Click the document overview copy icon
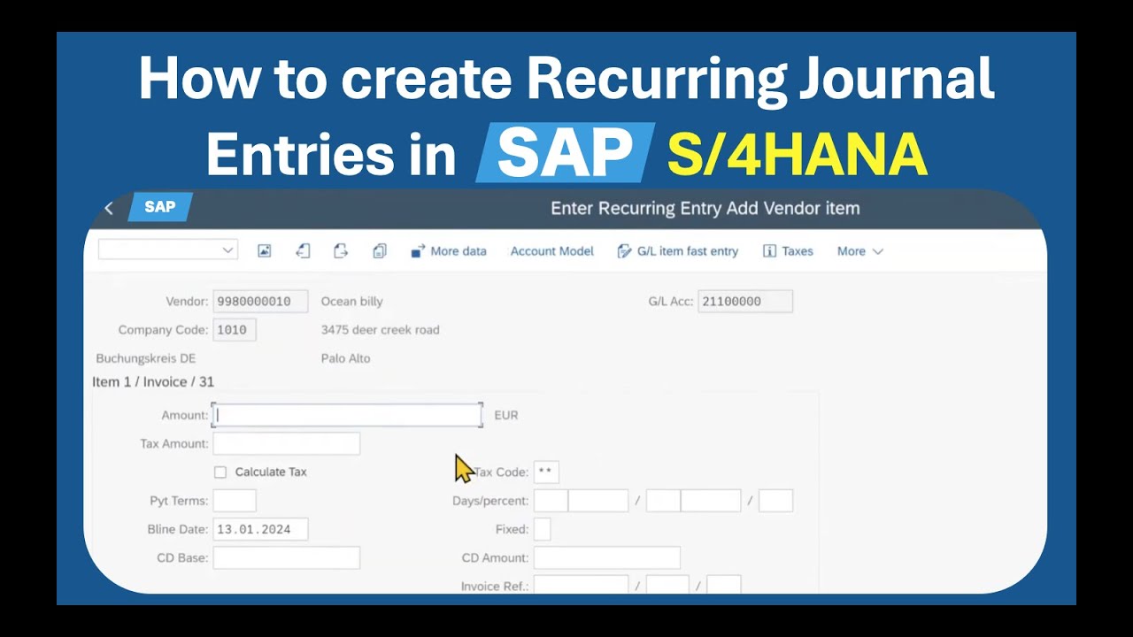The width and height of the screenshot is (1133, 637). click(380, 251)
